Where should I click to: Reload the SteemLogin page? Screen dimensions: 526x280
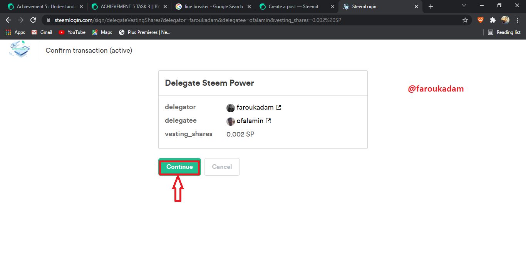click(33, 20)
